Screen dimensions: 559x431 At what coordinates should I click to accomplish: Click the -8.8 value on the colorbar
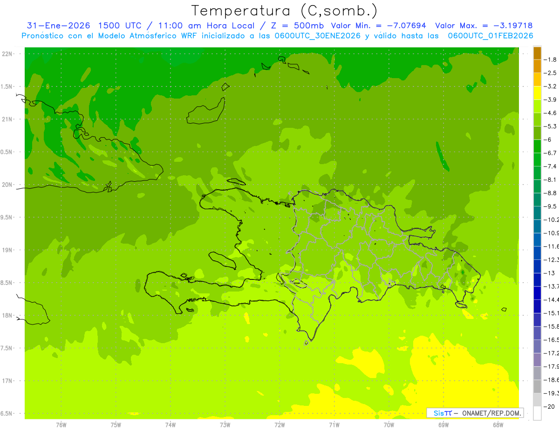(x=550, y=193)
